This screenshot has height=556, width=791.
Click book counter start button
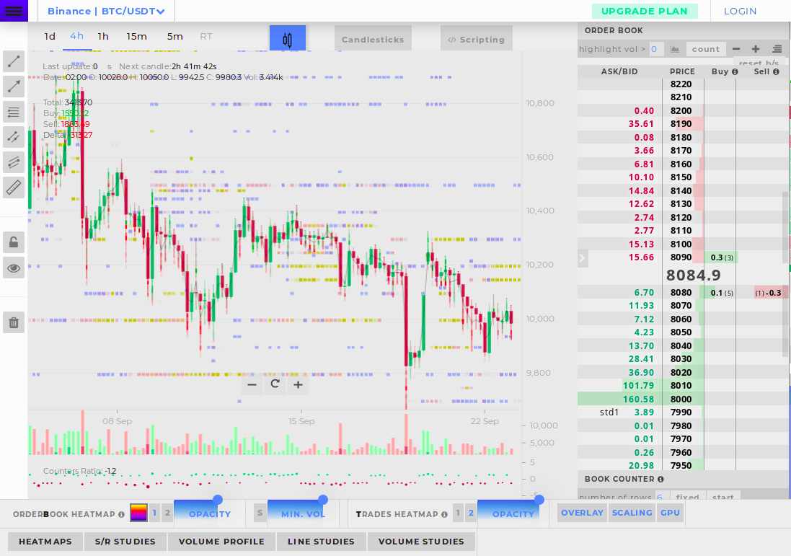[723, 496]
